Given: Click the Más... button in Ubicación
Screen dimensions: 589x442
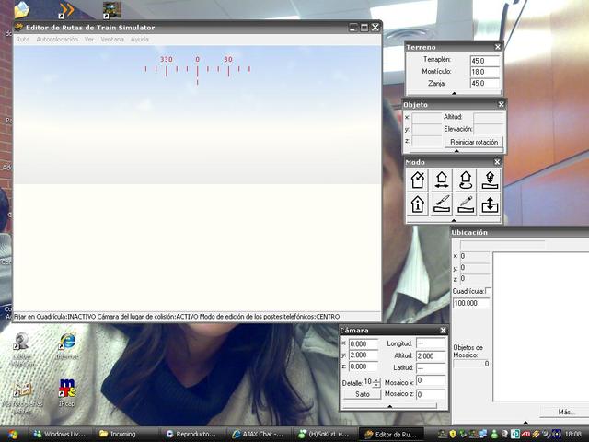Looking at the screenshot, I should click(x=565, y=412).
